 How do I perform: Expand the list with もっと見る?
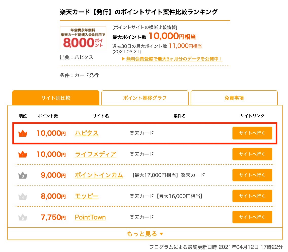[145, 234]
